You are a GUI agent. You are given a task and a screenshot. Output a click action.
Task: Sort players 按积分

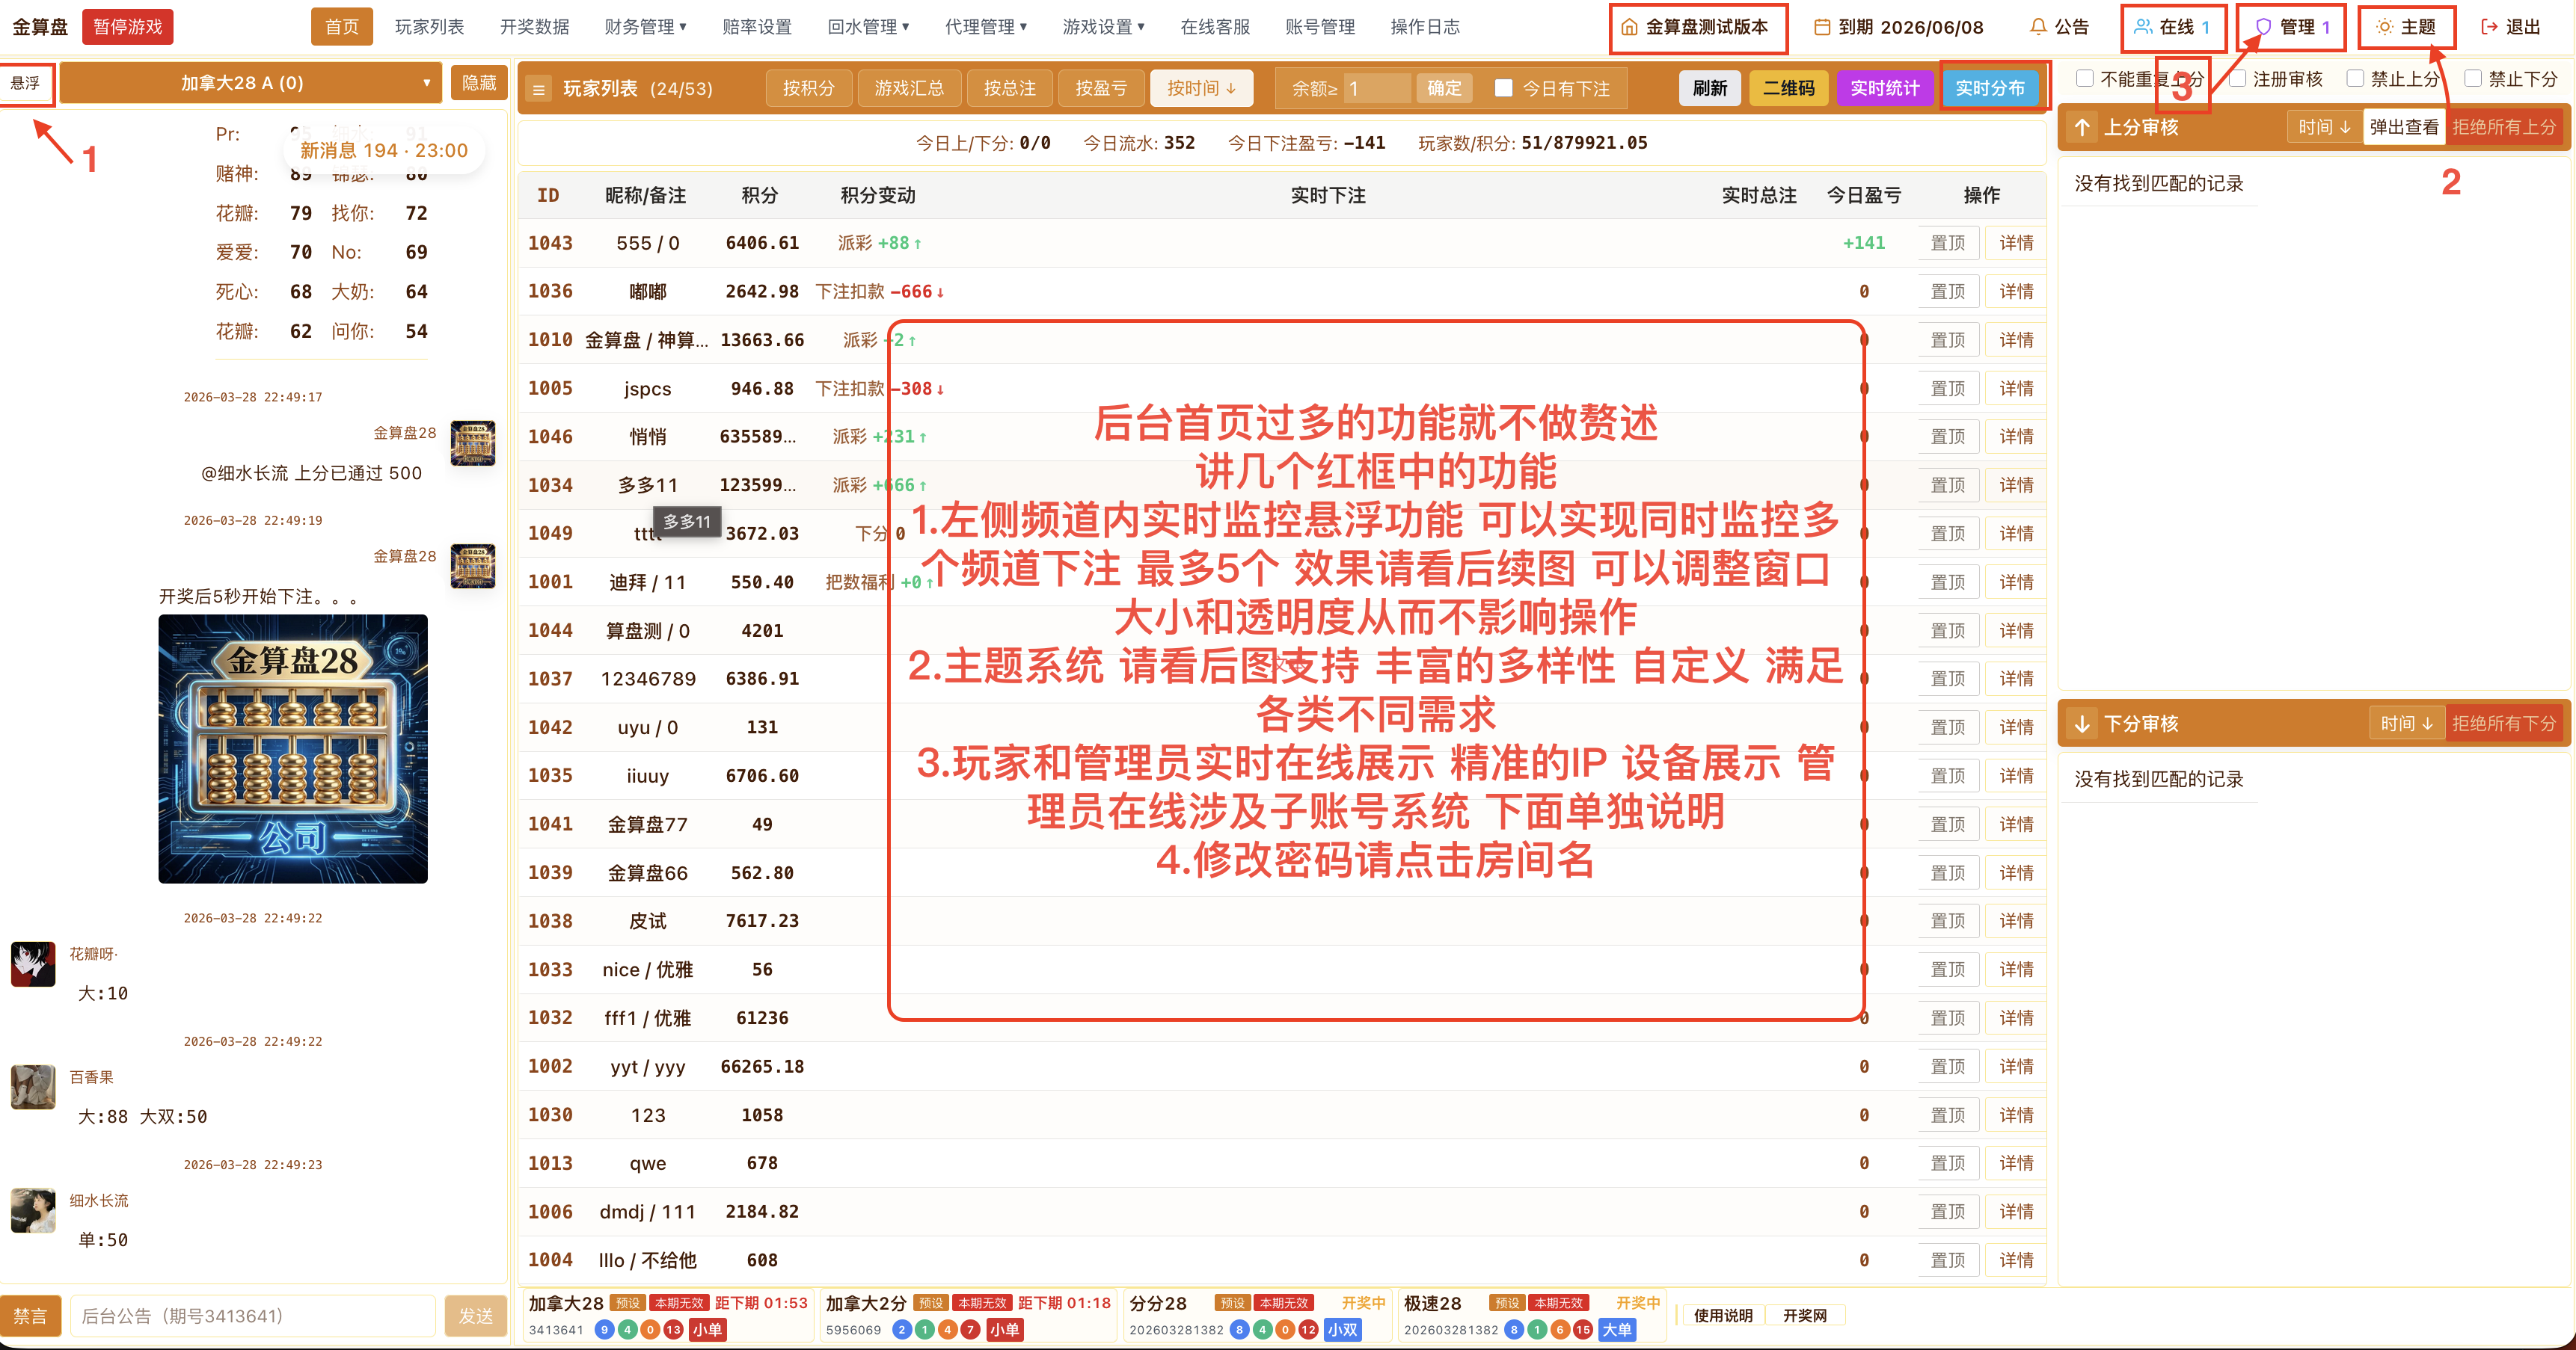tap(808, 89)
